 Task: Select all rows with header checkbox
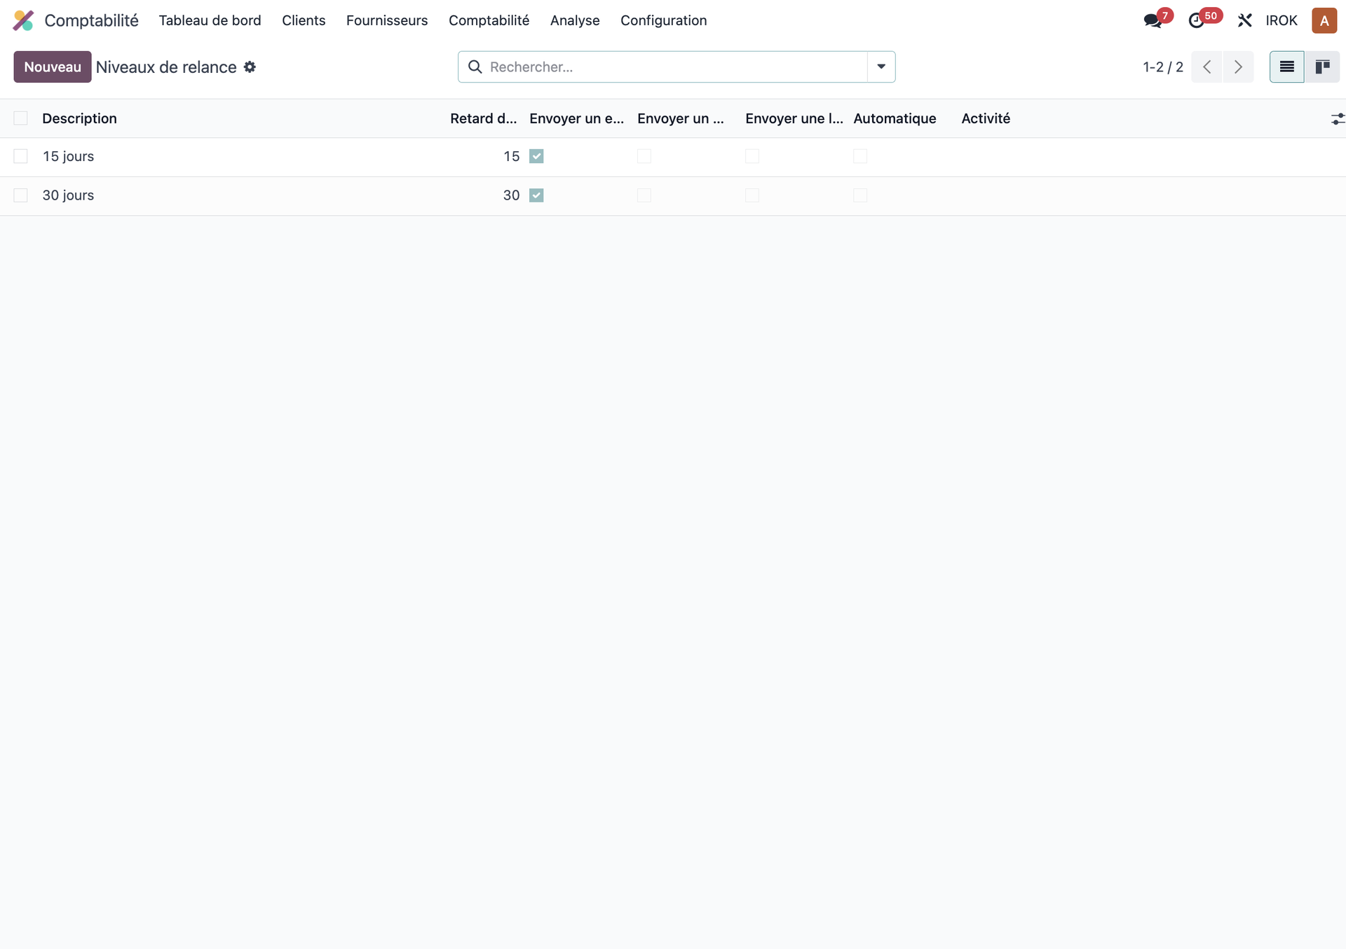click(x=21, y=118)
